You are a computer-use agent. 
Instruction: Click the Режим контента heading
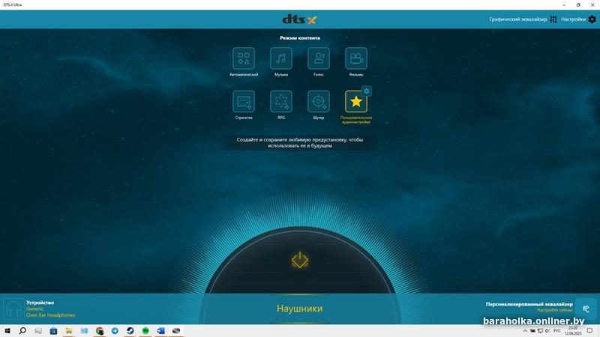click(299, 38)
